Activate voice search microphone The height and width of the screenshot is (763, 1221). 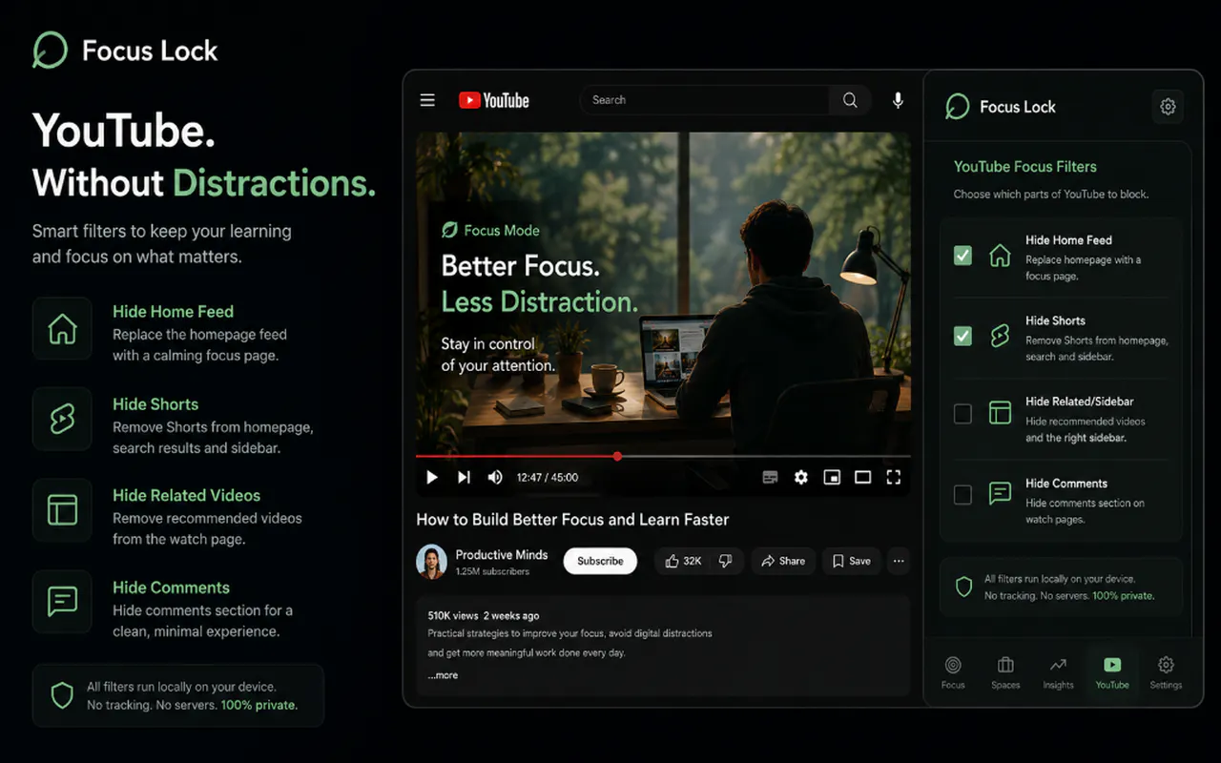pyautogui.click(x=898, y=100)
